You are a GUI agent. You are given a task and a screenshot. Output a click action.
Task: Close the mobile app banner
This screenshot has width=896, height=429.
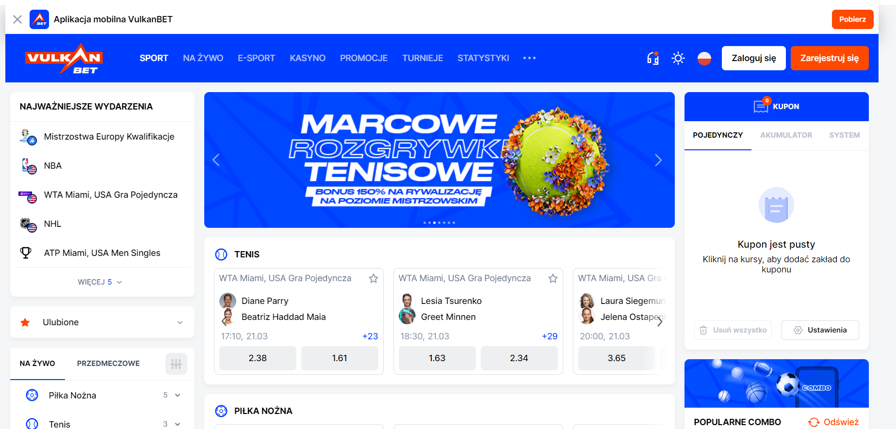pos(17,19)
